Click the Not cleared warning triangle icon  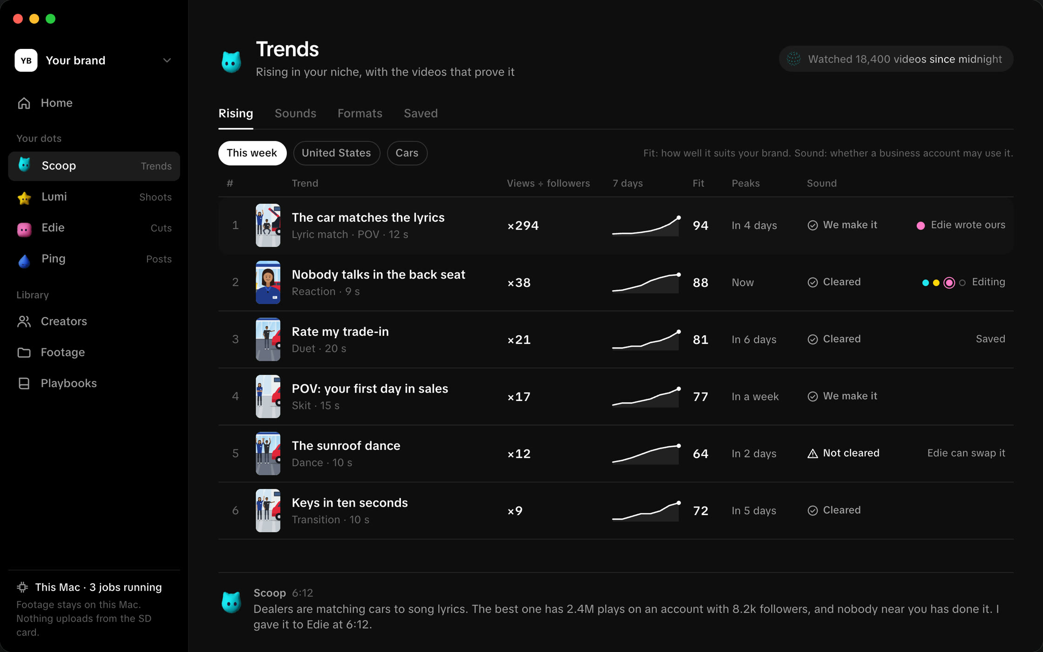[813, 454]
